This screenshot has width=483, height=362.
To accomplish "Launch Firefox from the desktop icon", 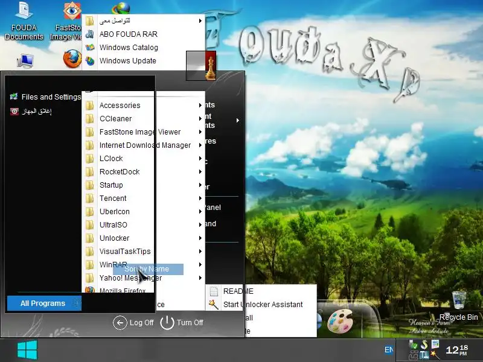I will pos(72,59).
